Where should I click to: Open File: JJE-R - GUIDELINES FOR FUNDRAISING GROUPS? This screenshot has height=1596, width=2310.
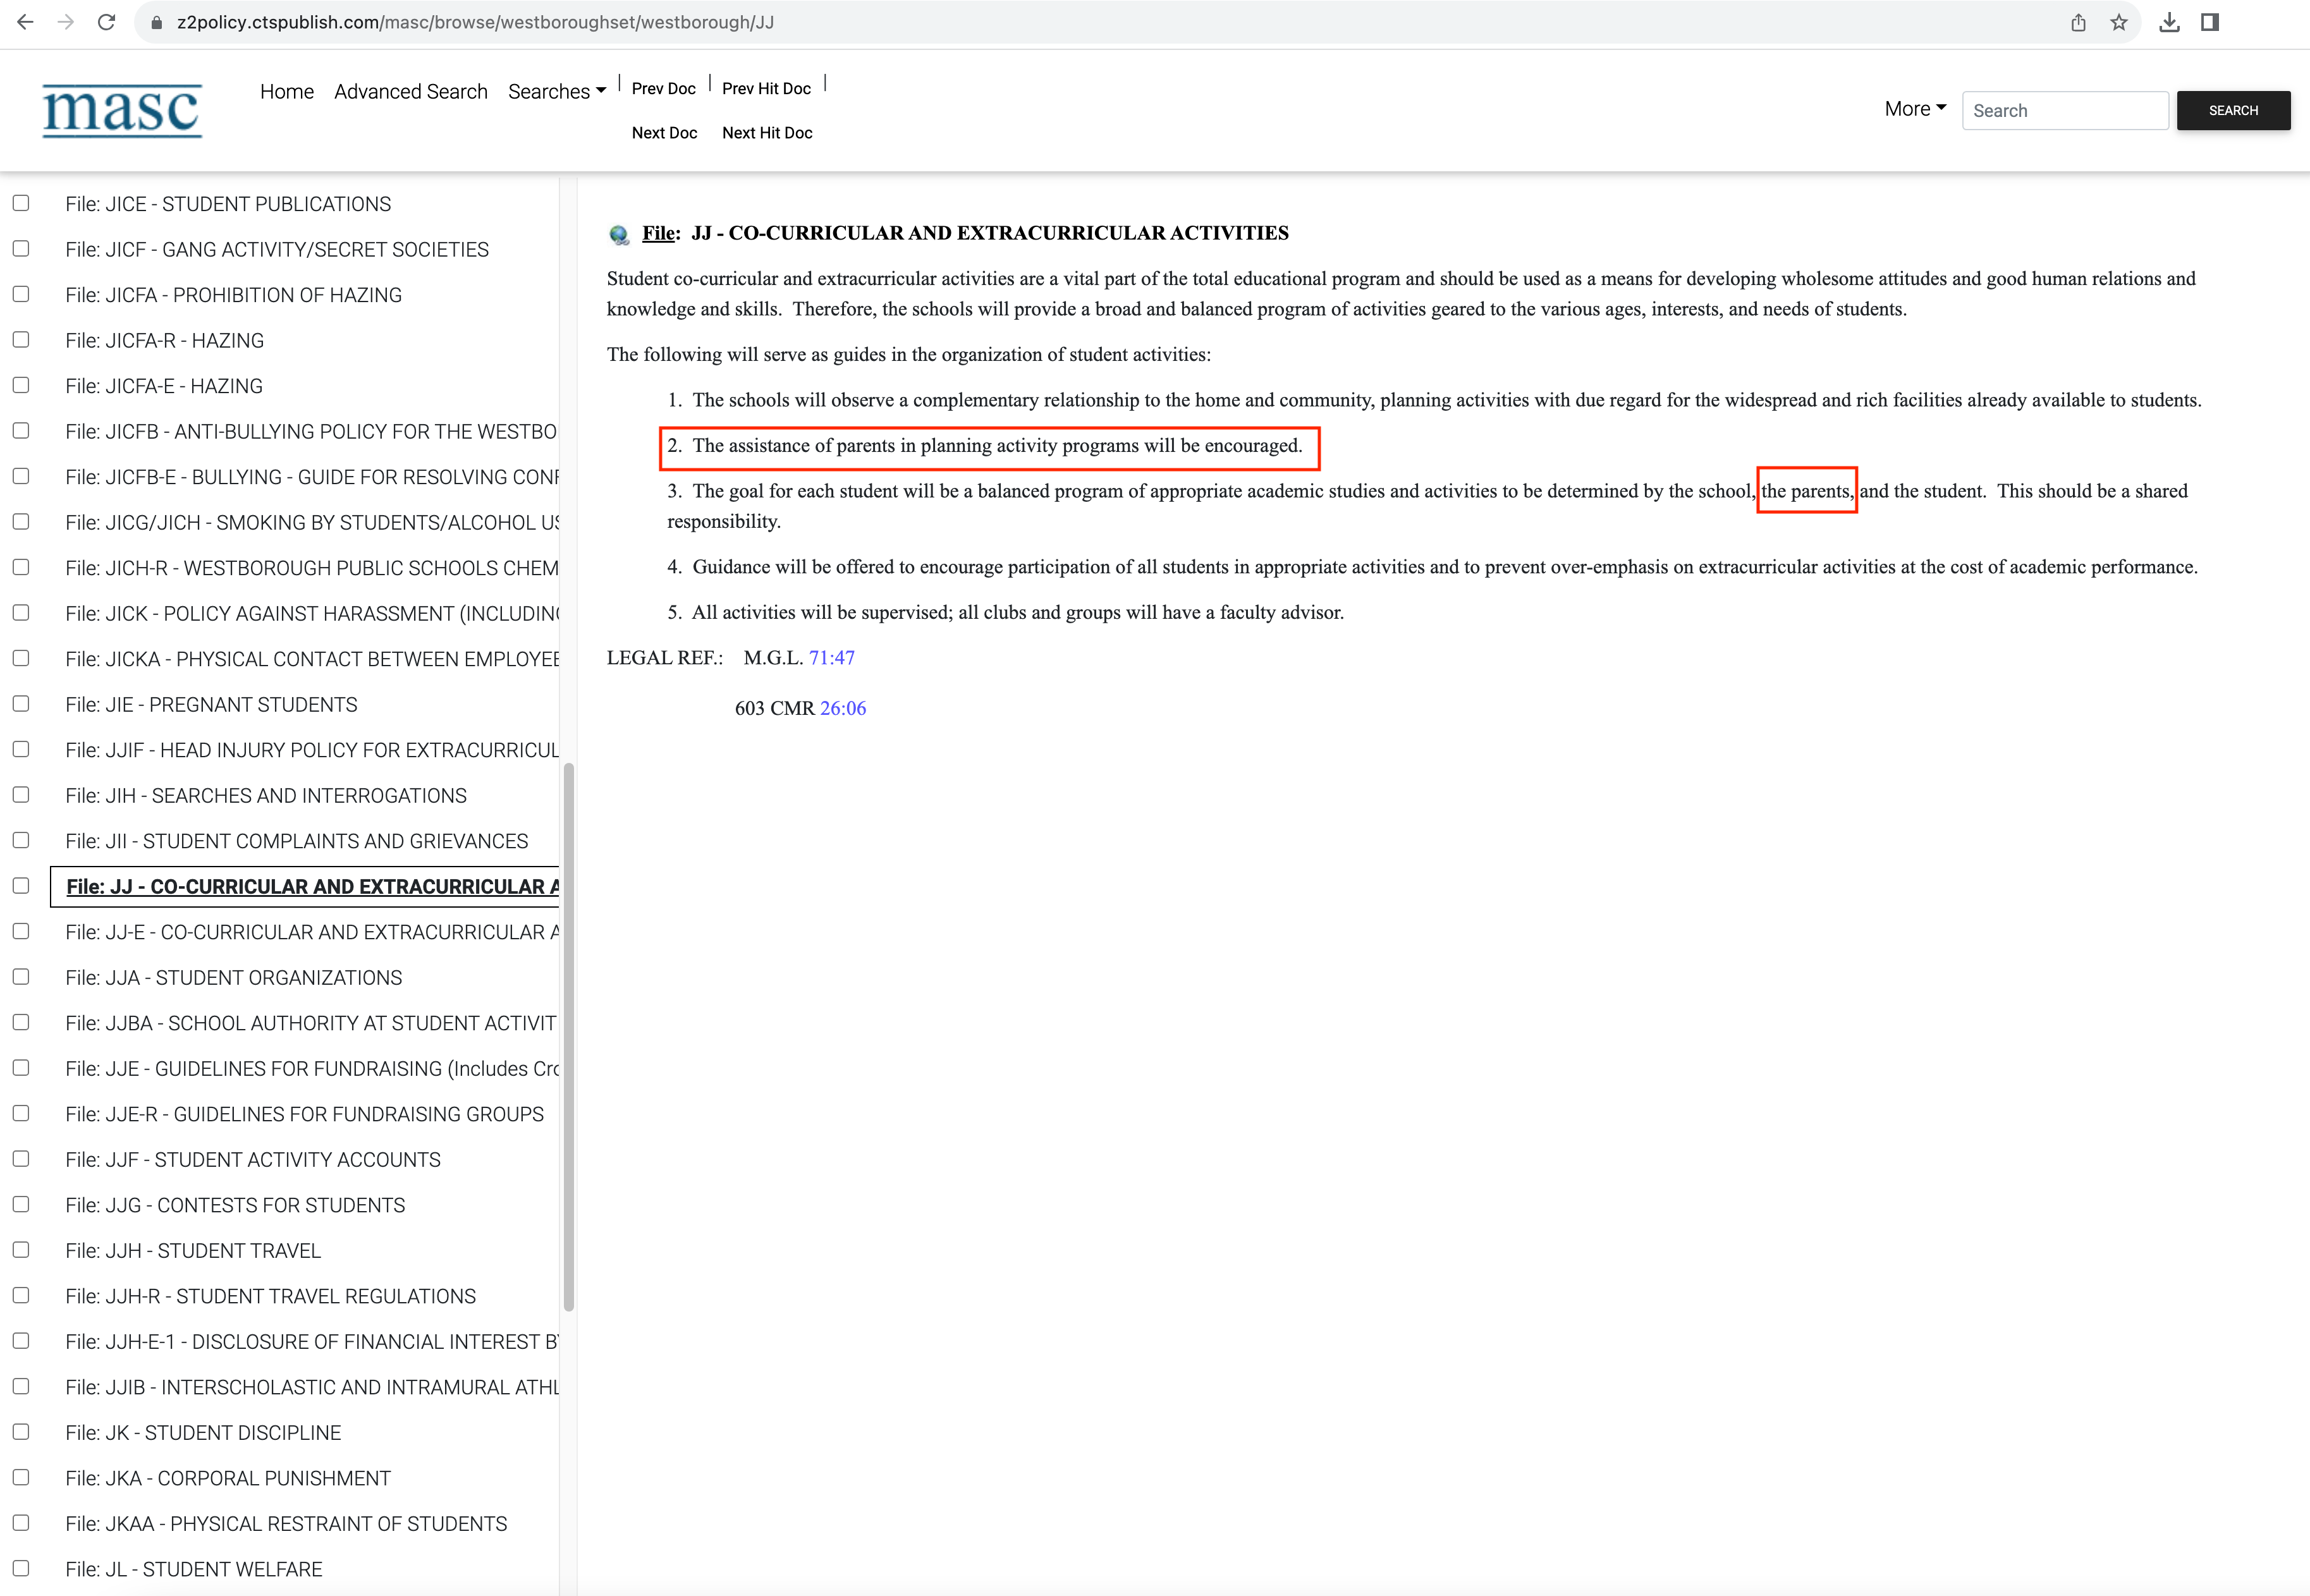(x=305, y=1114)
